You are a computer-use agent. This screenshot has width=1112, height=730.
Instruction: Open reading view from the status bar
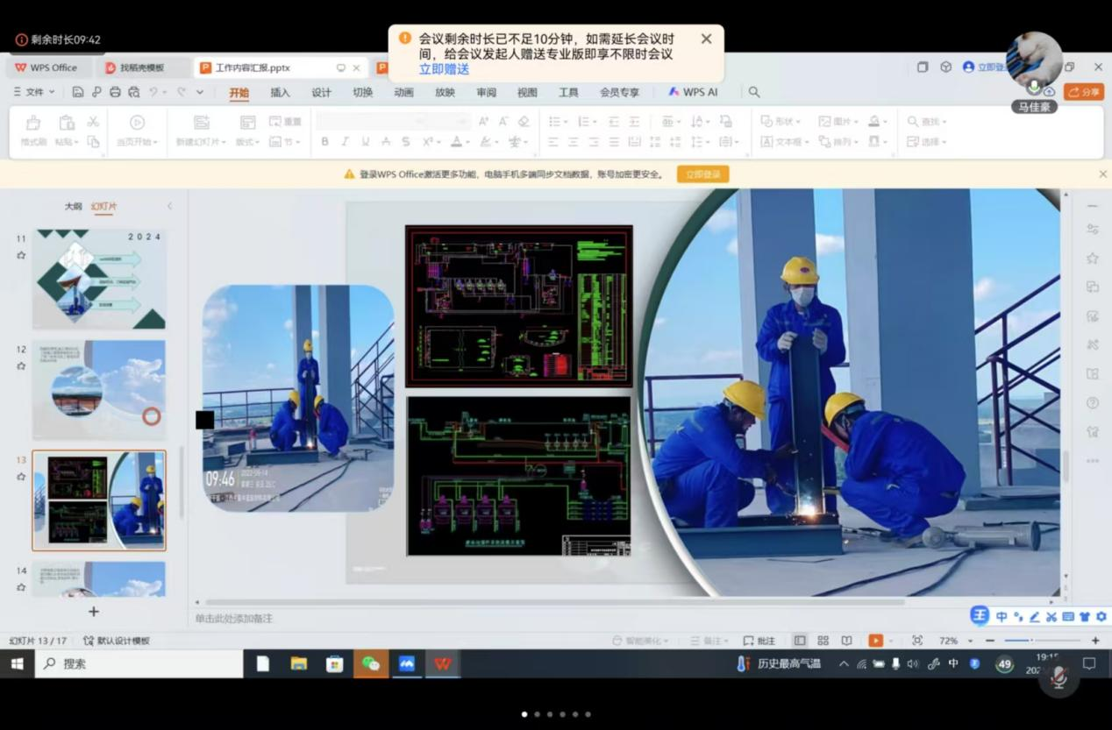(x=846, y=641)
